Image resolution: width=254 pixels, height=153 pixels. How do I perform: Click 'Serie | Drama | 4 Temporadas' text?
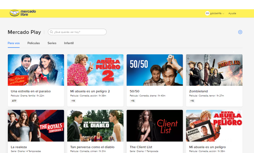[26, 151]
